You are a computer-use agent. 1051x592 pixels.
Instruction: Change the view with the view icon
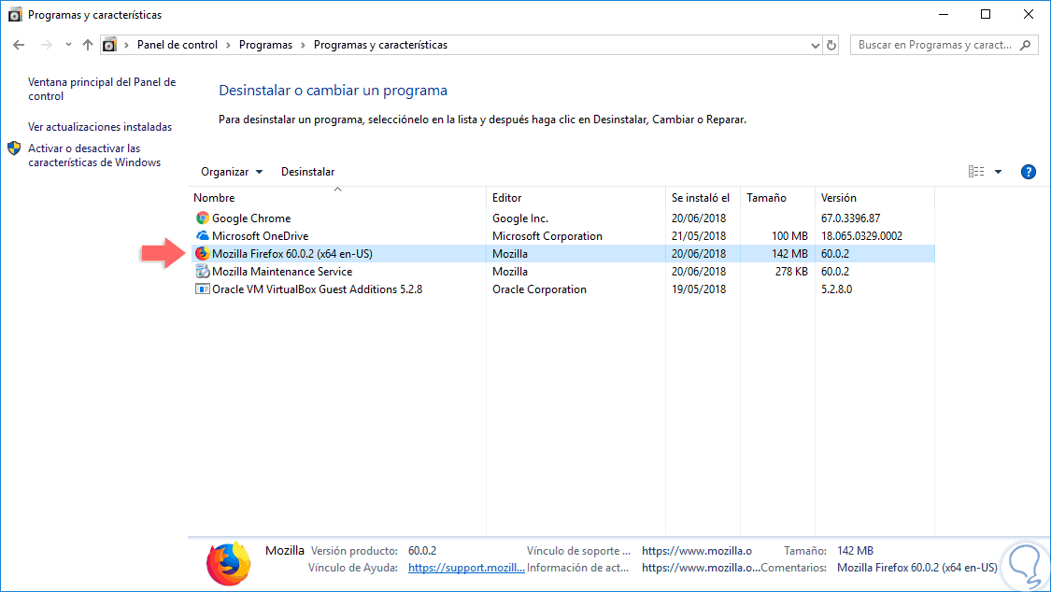click(x=976, y=172)
